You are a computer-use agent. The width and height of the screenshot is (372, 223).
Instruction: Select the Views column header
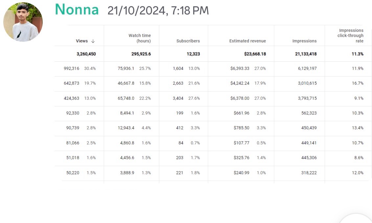pos(82,41)
